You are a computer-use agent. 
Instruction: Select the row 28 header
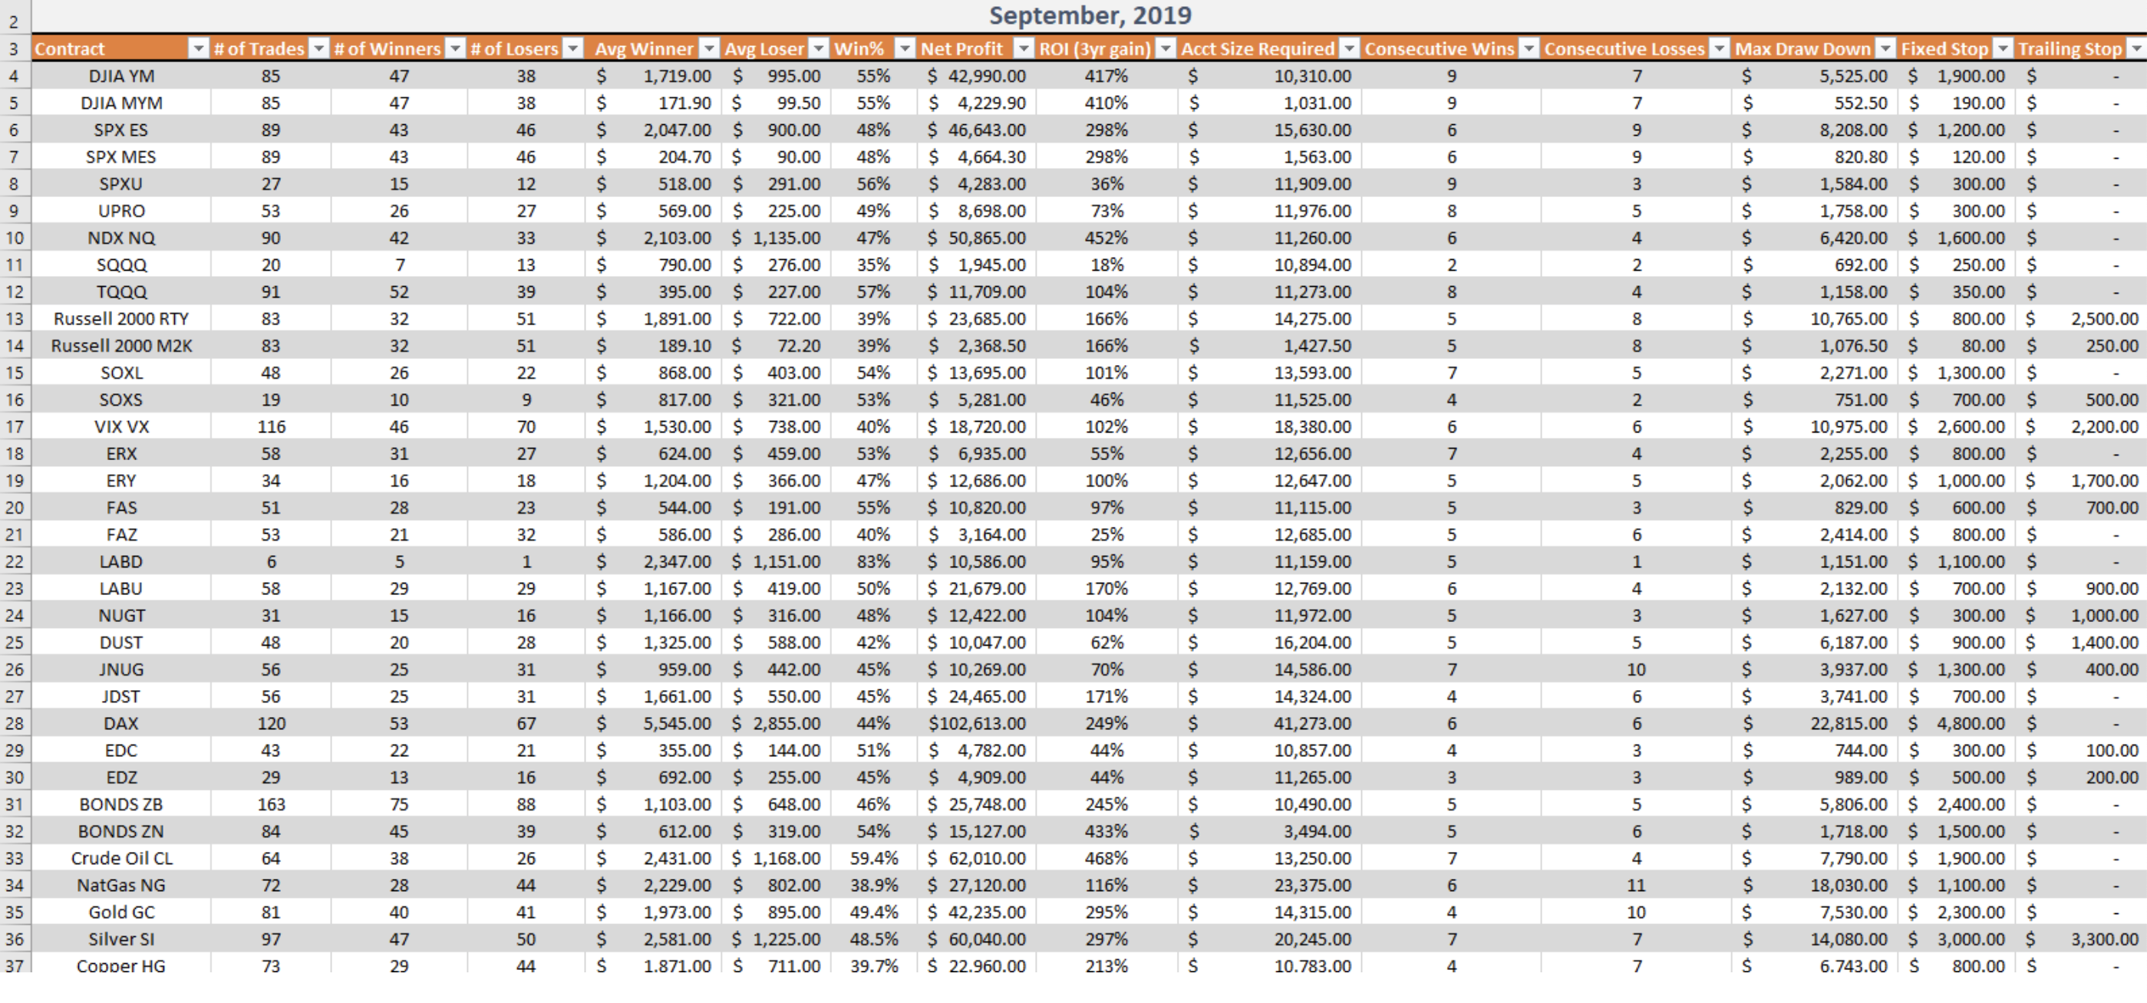click(14, 723)
